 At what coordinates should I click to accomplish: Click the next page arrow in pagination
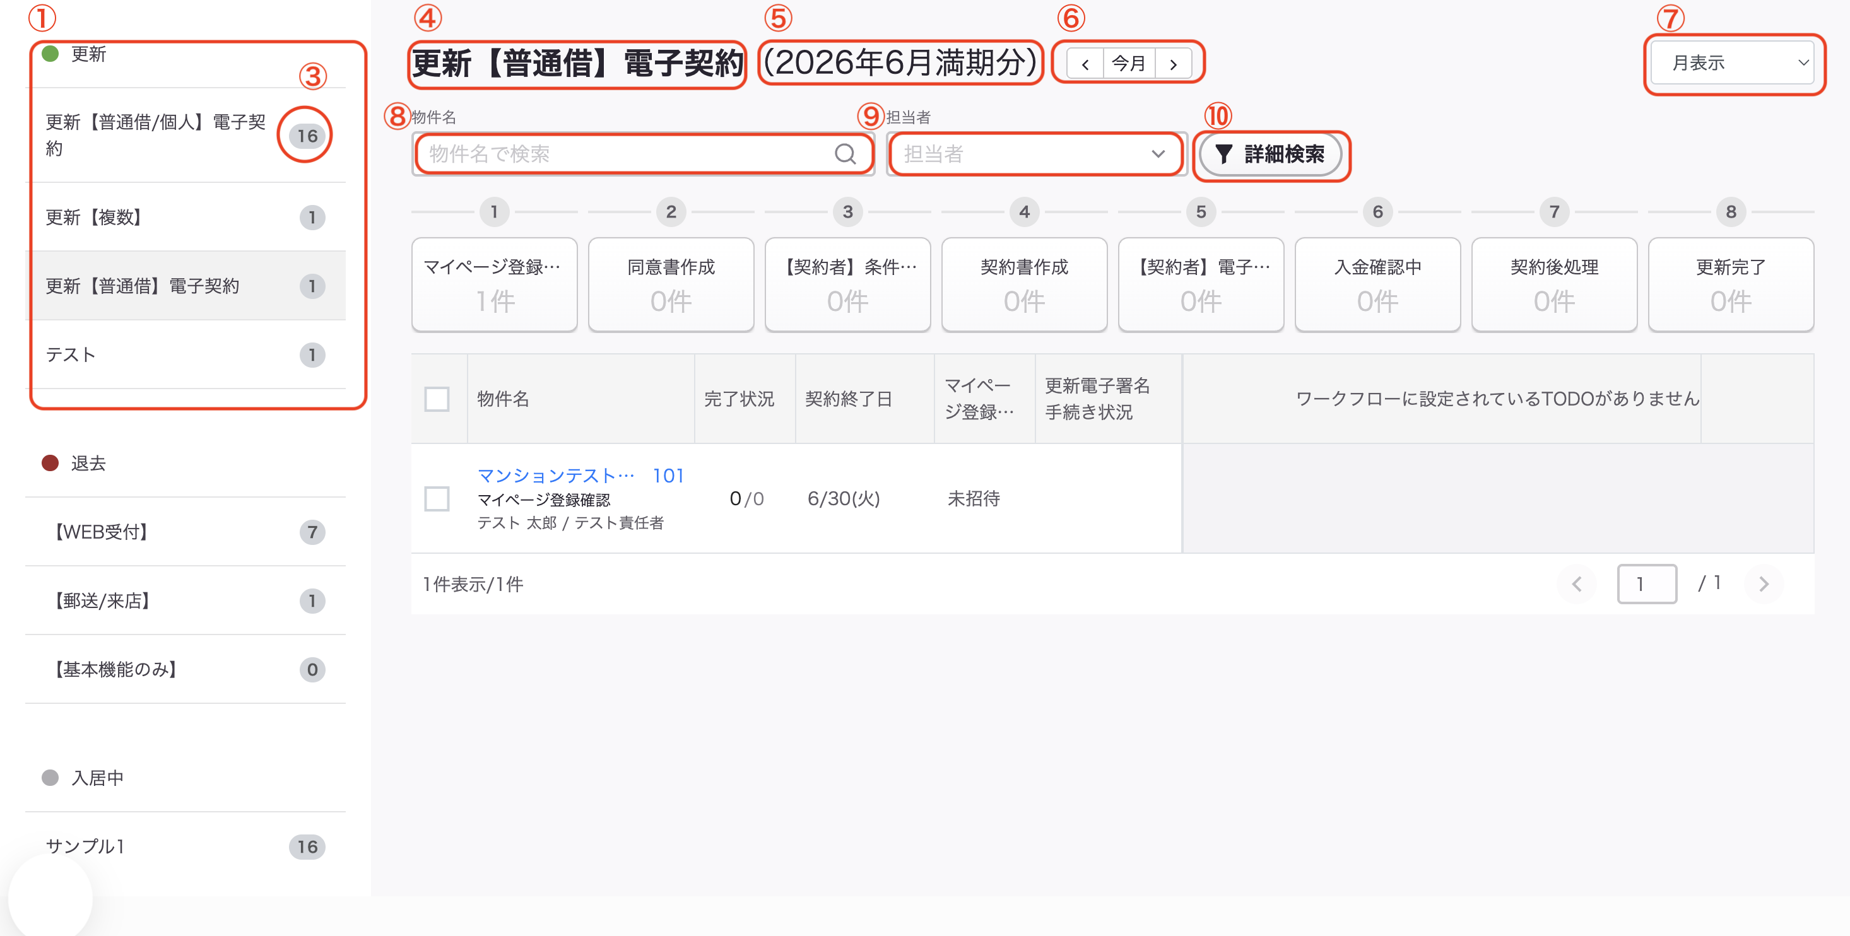(1764, 584)
